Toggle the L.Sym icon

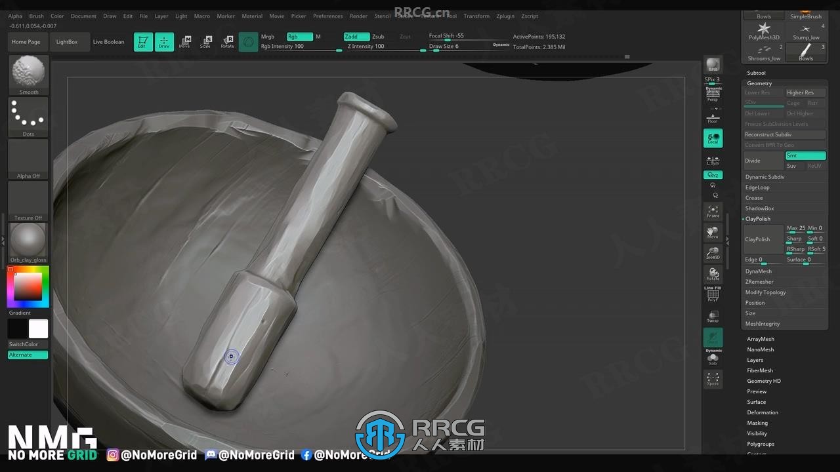pyautogui.click(x=713, y=160)
